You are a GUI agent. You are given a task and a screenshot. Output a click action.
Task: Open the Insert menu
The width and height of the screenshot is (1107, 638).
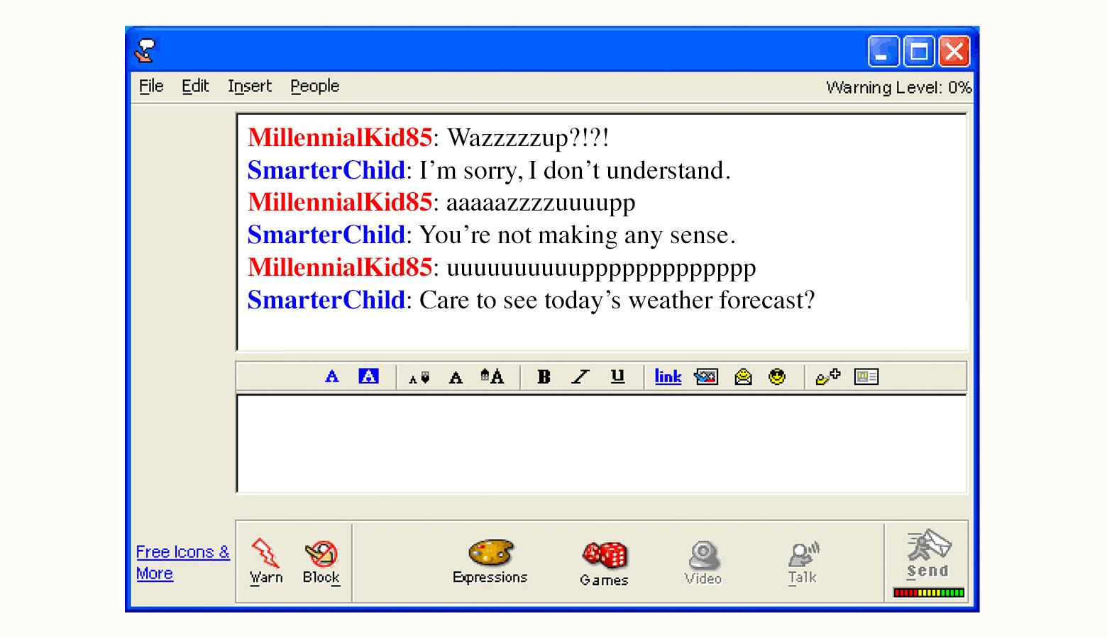pyautogui.click(x=250, y=86)
